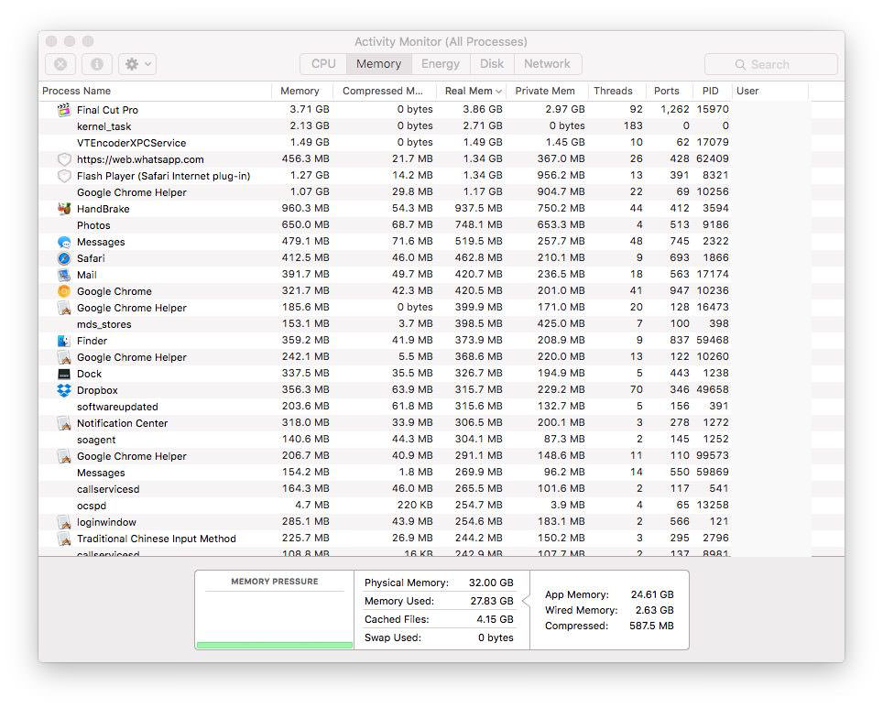The height and width of the screenshot is (708, 883).
Task: Sort by Compressed Mem column header
Action: tap(386, 92)
